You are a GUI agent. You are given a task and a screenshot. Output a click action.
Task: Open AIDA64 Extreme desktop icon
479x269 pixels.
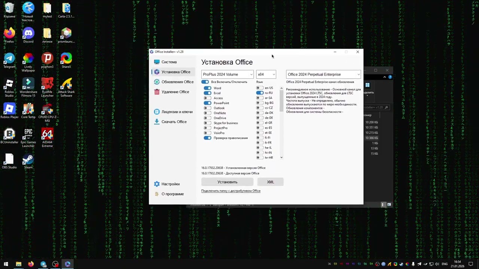click(x=47, y=138)
